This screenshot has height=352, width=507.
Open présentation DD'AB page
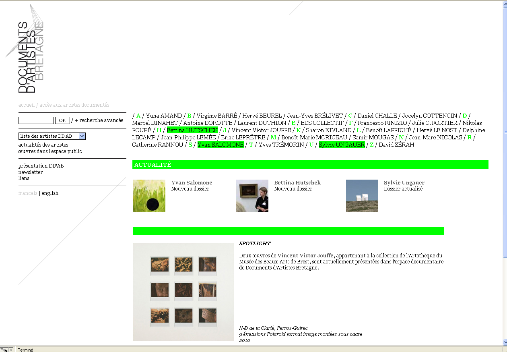pos(41,166)
